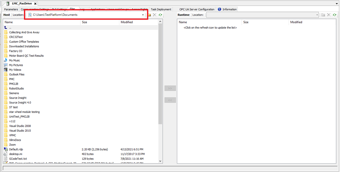Screen dimensions: 340x172
Task: Switch to the Task Deployment tab
Action: tap(161, 9)
